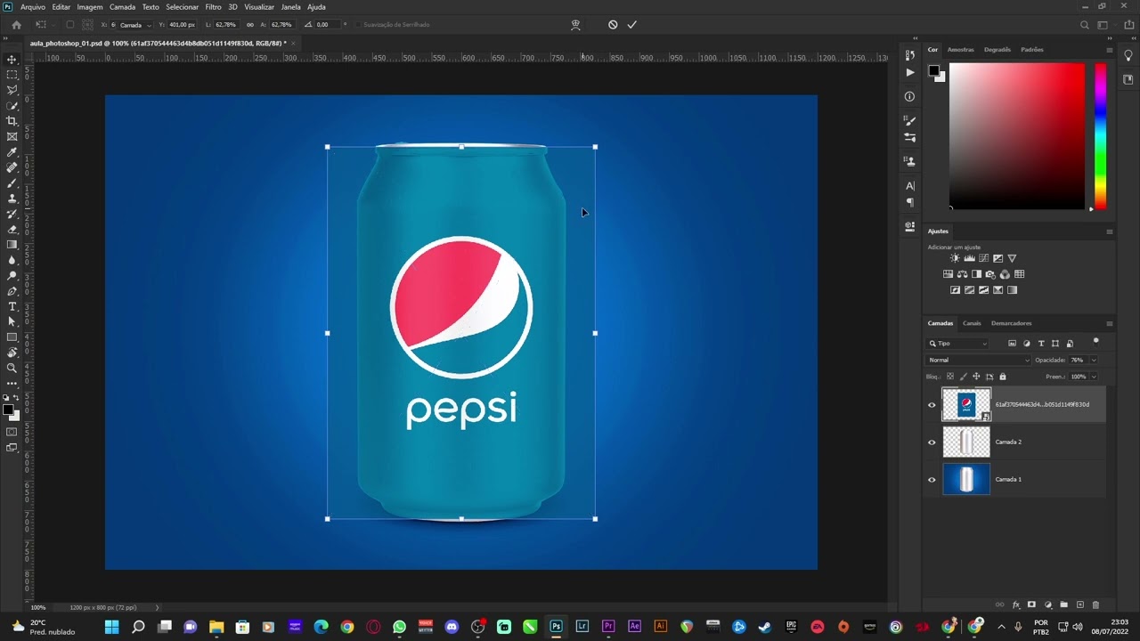
Task: Open the Opacidade slider dropdown
Action: (x=1094, y=361)
